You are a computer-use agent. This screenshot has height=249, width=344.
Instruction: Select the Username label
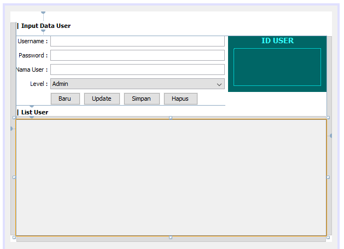(32, 41)
